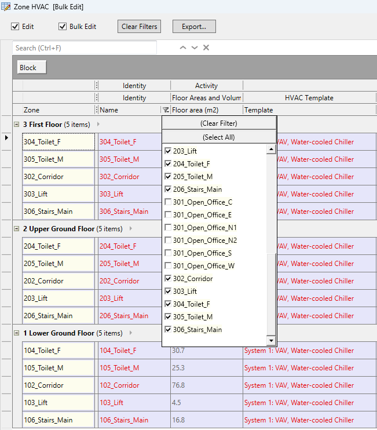The width and height of the screenshot is (377, 430).
Task: Toggle the Bulk Edit checkbox
Action: 63,27
